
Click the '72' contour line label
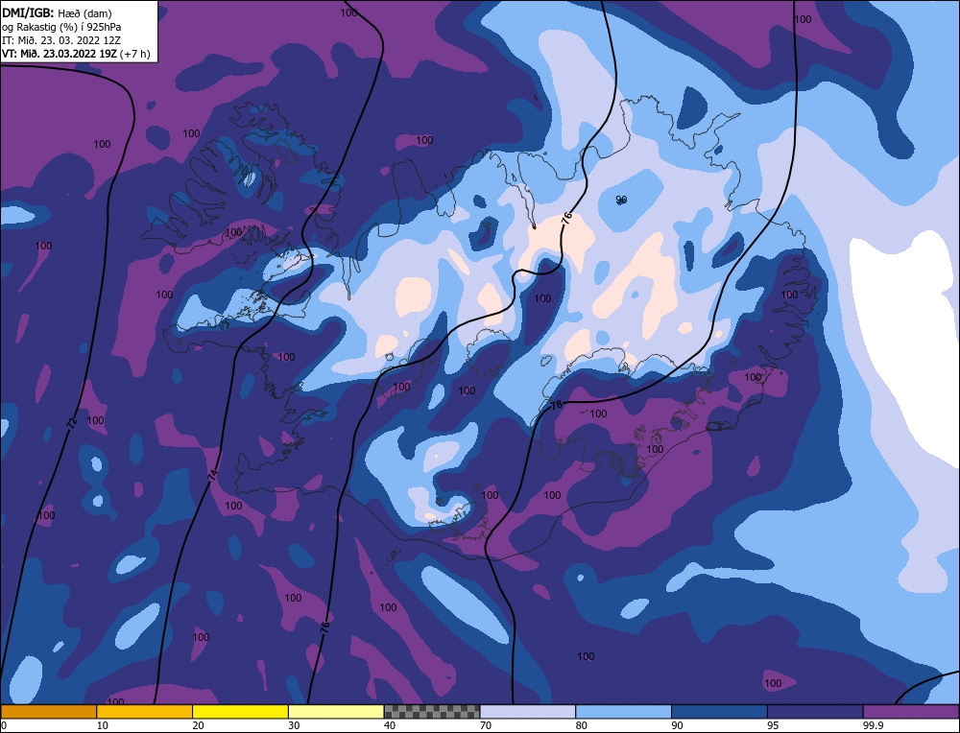click(x=72, y=421)
